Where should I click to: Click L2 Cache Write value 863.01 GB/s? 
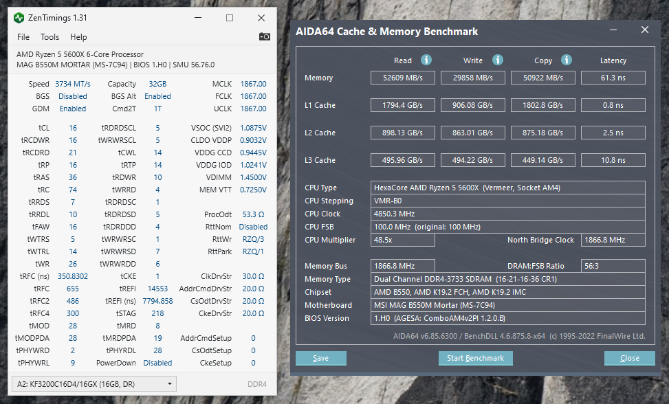click(x=473, y=133)
